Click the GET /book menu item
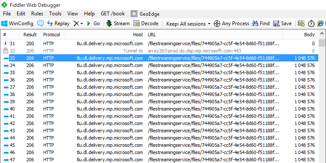 tap(113, 14)
